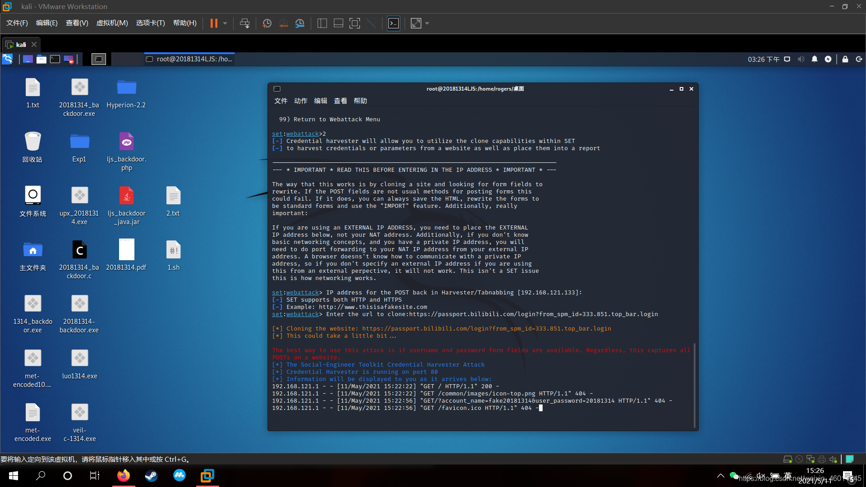The width and height of the screenshot is (866, 487).
Task: Open the terminal 编辑 menu
Action: pyautogui.click(x=320, y=101)
